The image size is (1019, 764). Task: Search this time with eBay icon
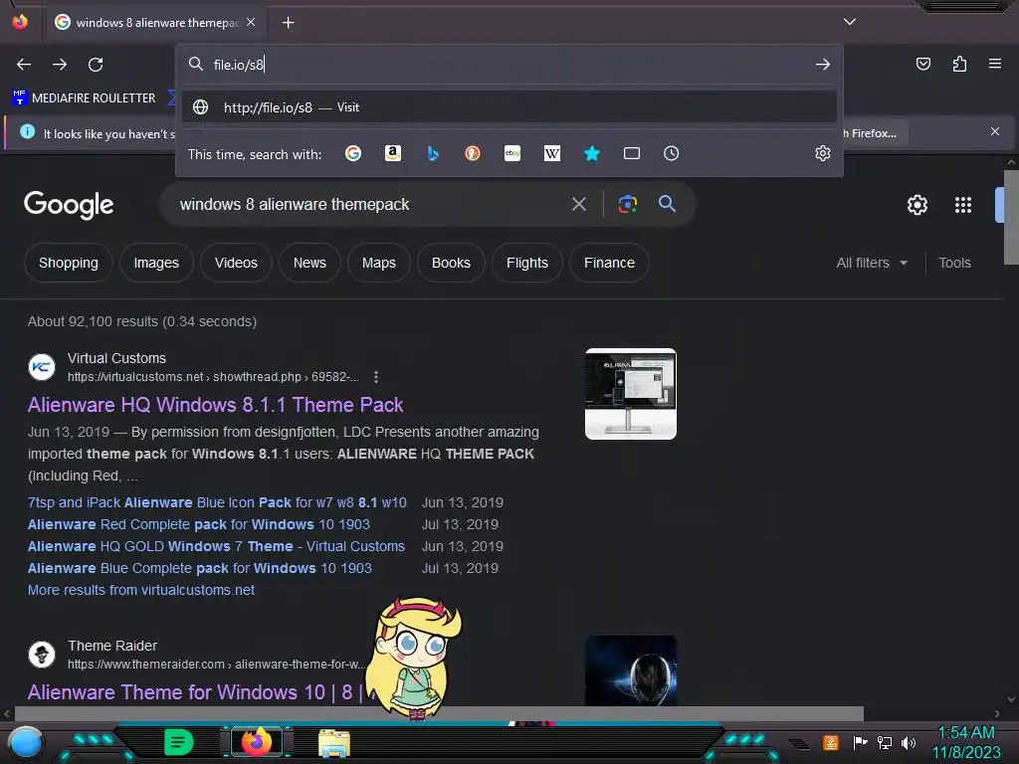coord(512,153)
